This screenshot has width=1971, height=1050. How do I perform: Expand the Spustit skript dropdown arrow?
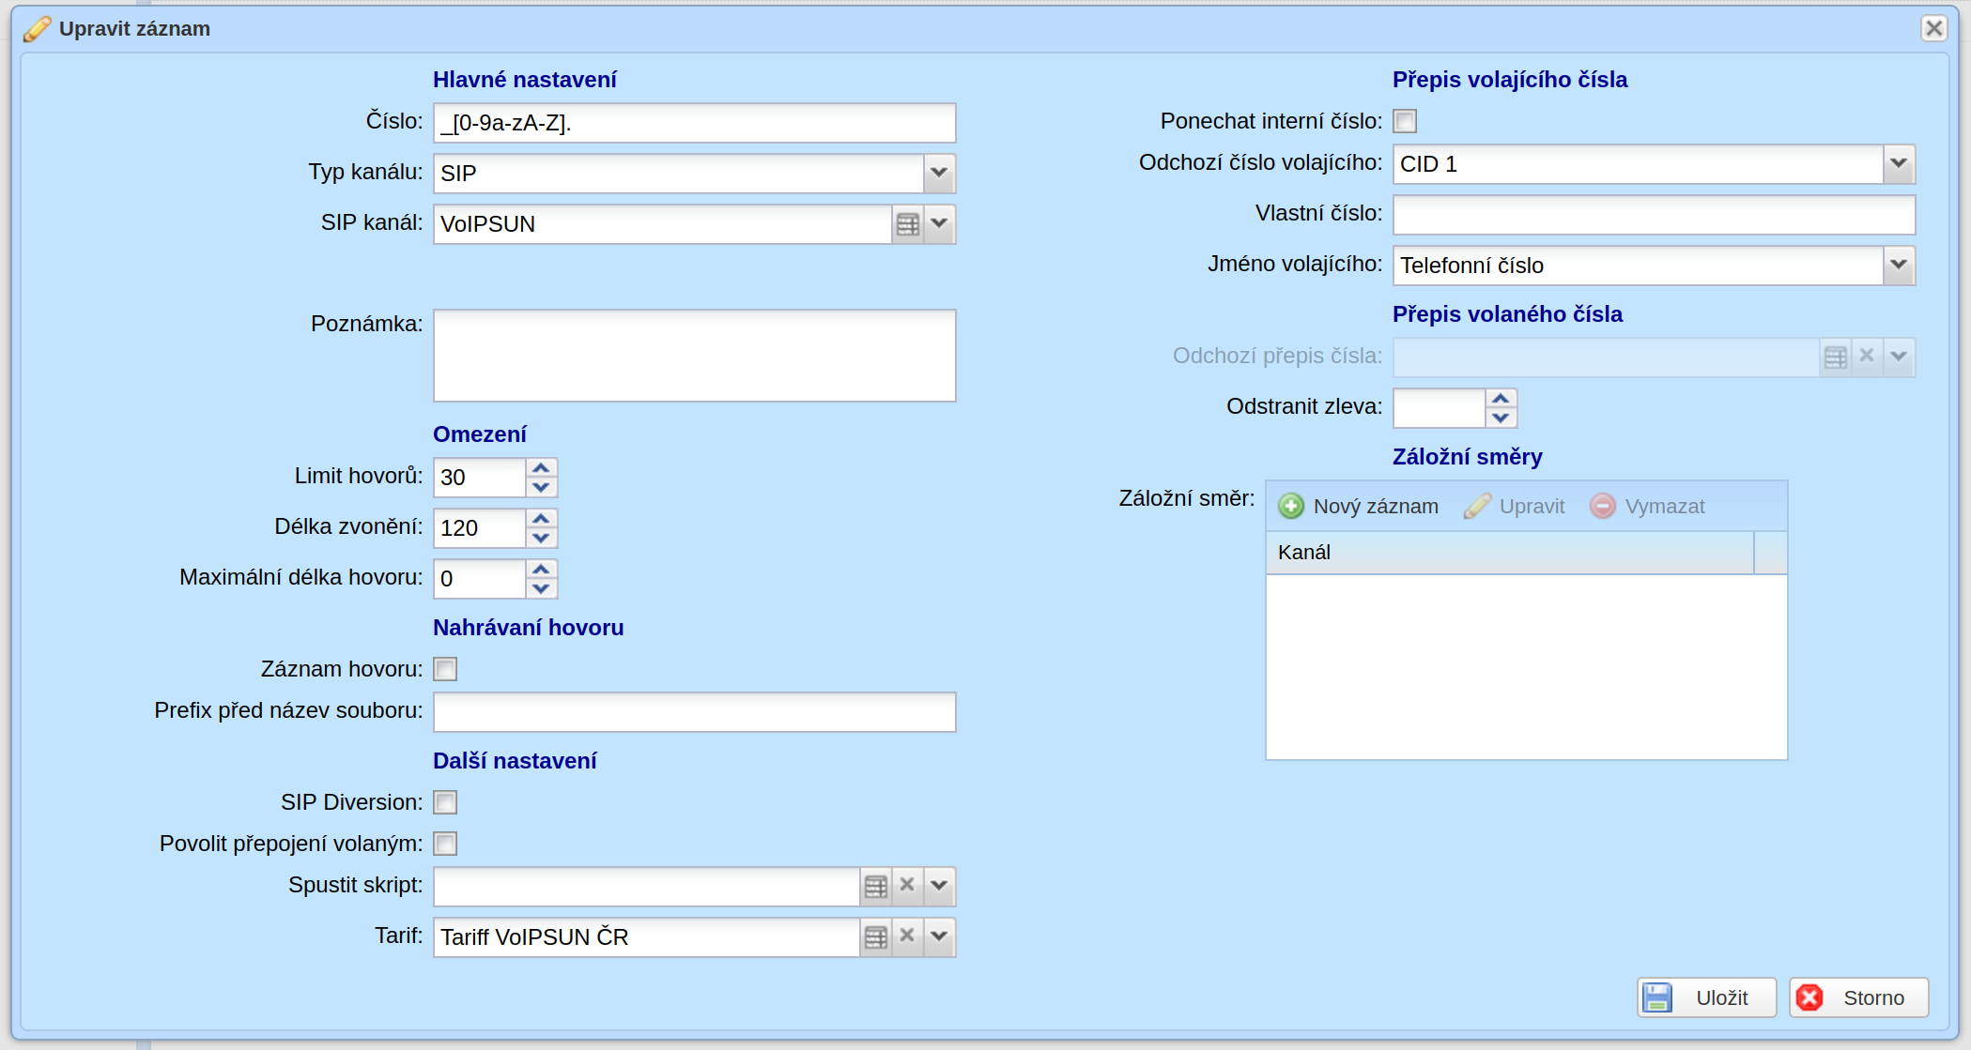pyautogui.click(x=939, y=886)
